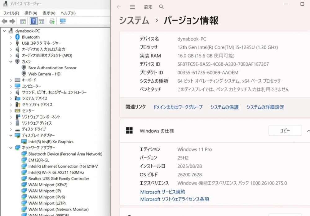Screen dimensions: 310x216
Task: Select the Intel(R) Wi-Fi 6E AX211 160MHz adapter
Action: click(x=56, y=172)
